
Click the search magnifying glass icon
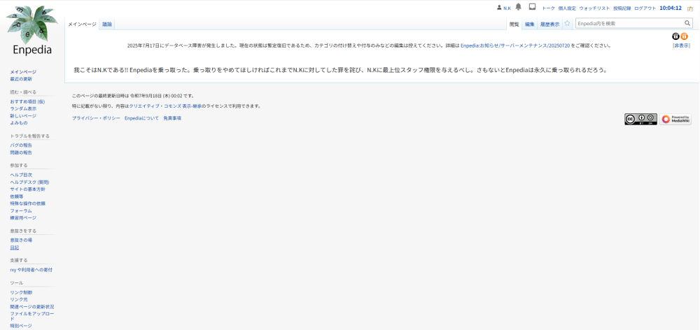tap(687, 23)
